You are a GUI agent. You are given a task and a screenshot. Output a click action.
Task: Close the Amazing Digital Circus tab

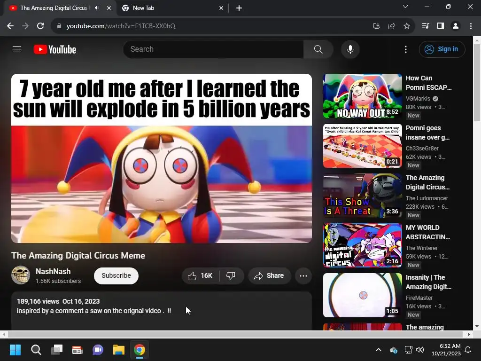click(x=109, y=8)
